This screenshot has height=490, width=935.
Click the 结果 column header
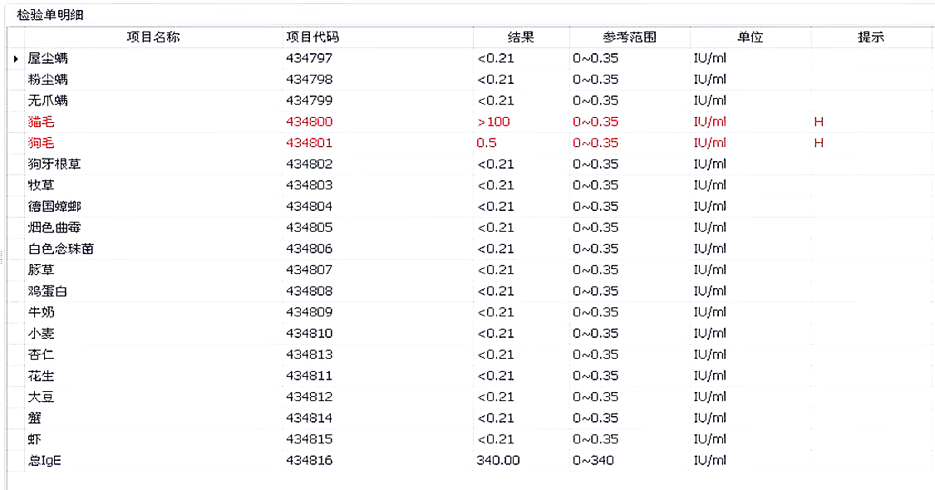coord(520,37)
